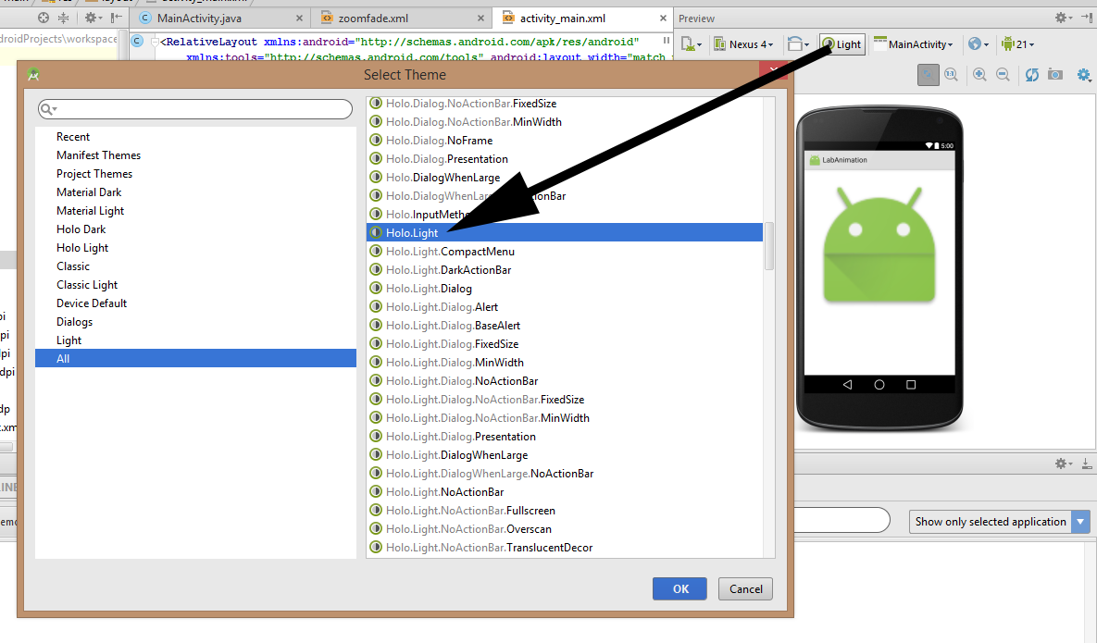Click the theme list scrollbar thumb
The width and height of the screenshot is (1097, 643).
(769, 246)
